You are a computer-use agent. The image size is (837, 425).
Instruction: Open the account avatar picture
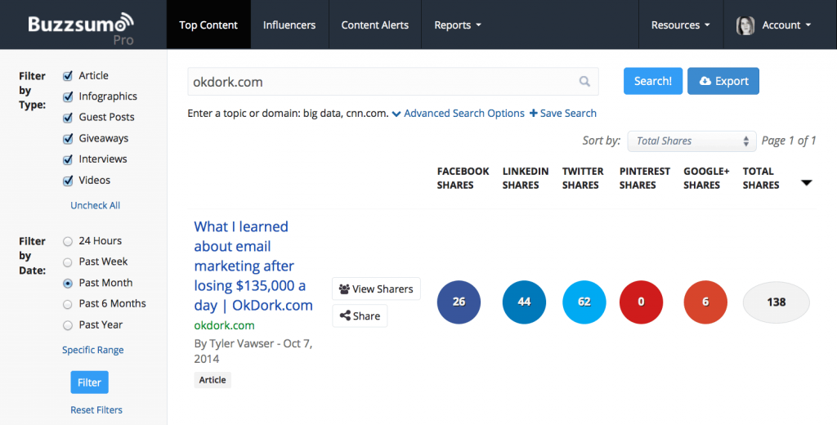(x=745, y=25)
